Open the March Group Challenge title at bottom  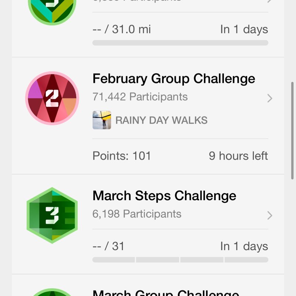coord(165,293)
